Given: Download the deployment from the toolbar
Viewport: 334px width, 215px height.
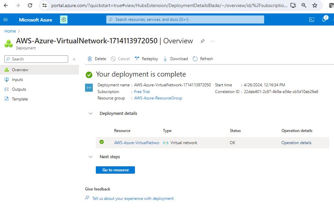Looking at the screenshot, I should (175, 59).
